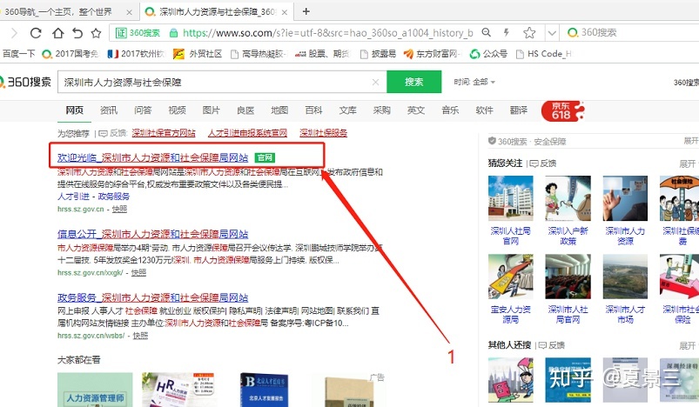The image size is (699, 407).
Task: Open 快照 for hrss.sz.gov.cn/wsbs/ result
Action: coord(140,336)
